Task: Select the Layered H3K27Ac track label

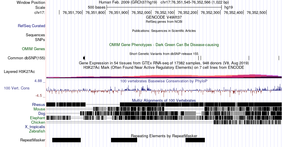Action: (19, 71)
